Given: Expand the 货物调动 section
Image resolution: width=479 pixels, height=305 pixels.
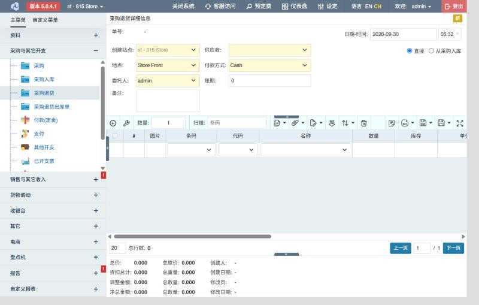Looking at the screenshot, I should coord(96,195).
